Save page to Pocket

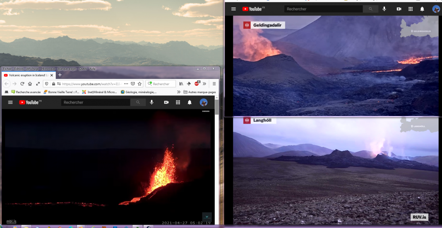[133, 84]
